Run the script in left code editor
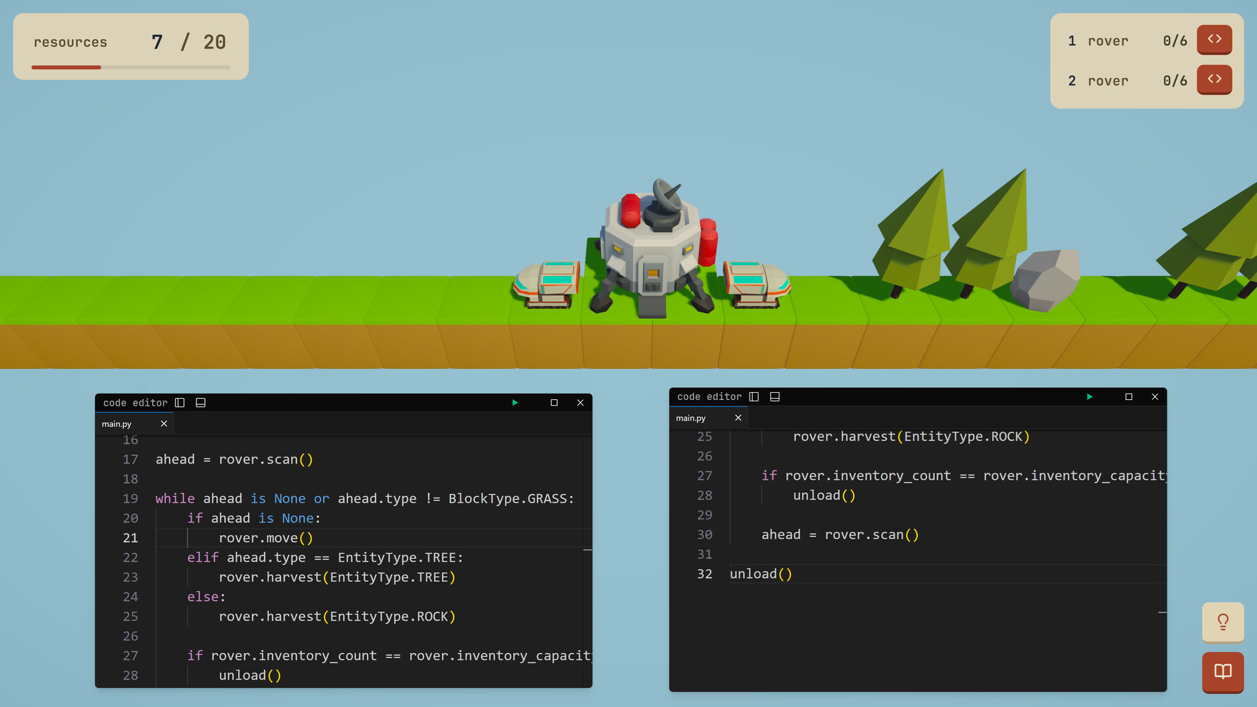1257x707 pixels. tap(515, 403)
